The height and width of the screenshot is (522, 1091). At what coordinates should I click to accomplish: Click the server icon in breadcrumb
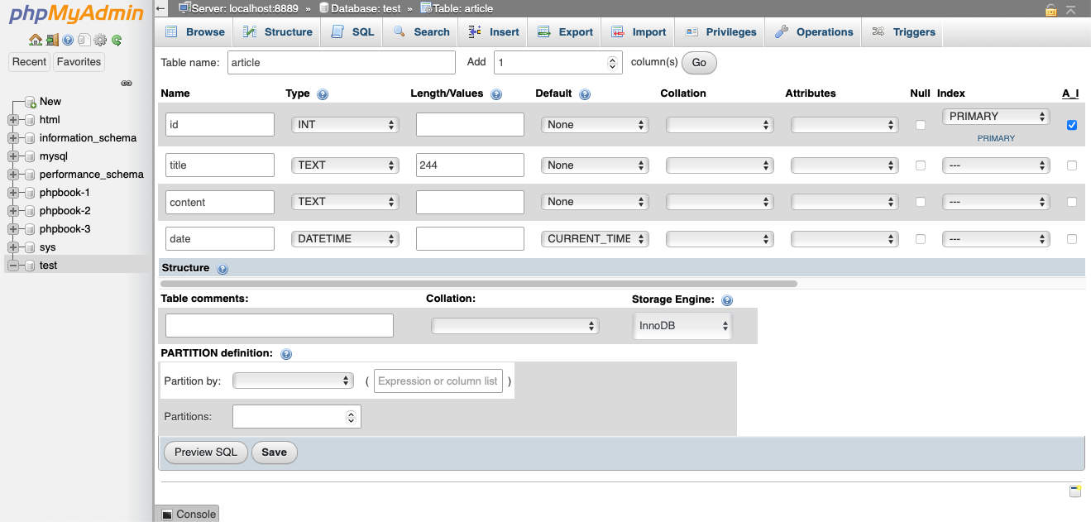coord(184,8)
